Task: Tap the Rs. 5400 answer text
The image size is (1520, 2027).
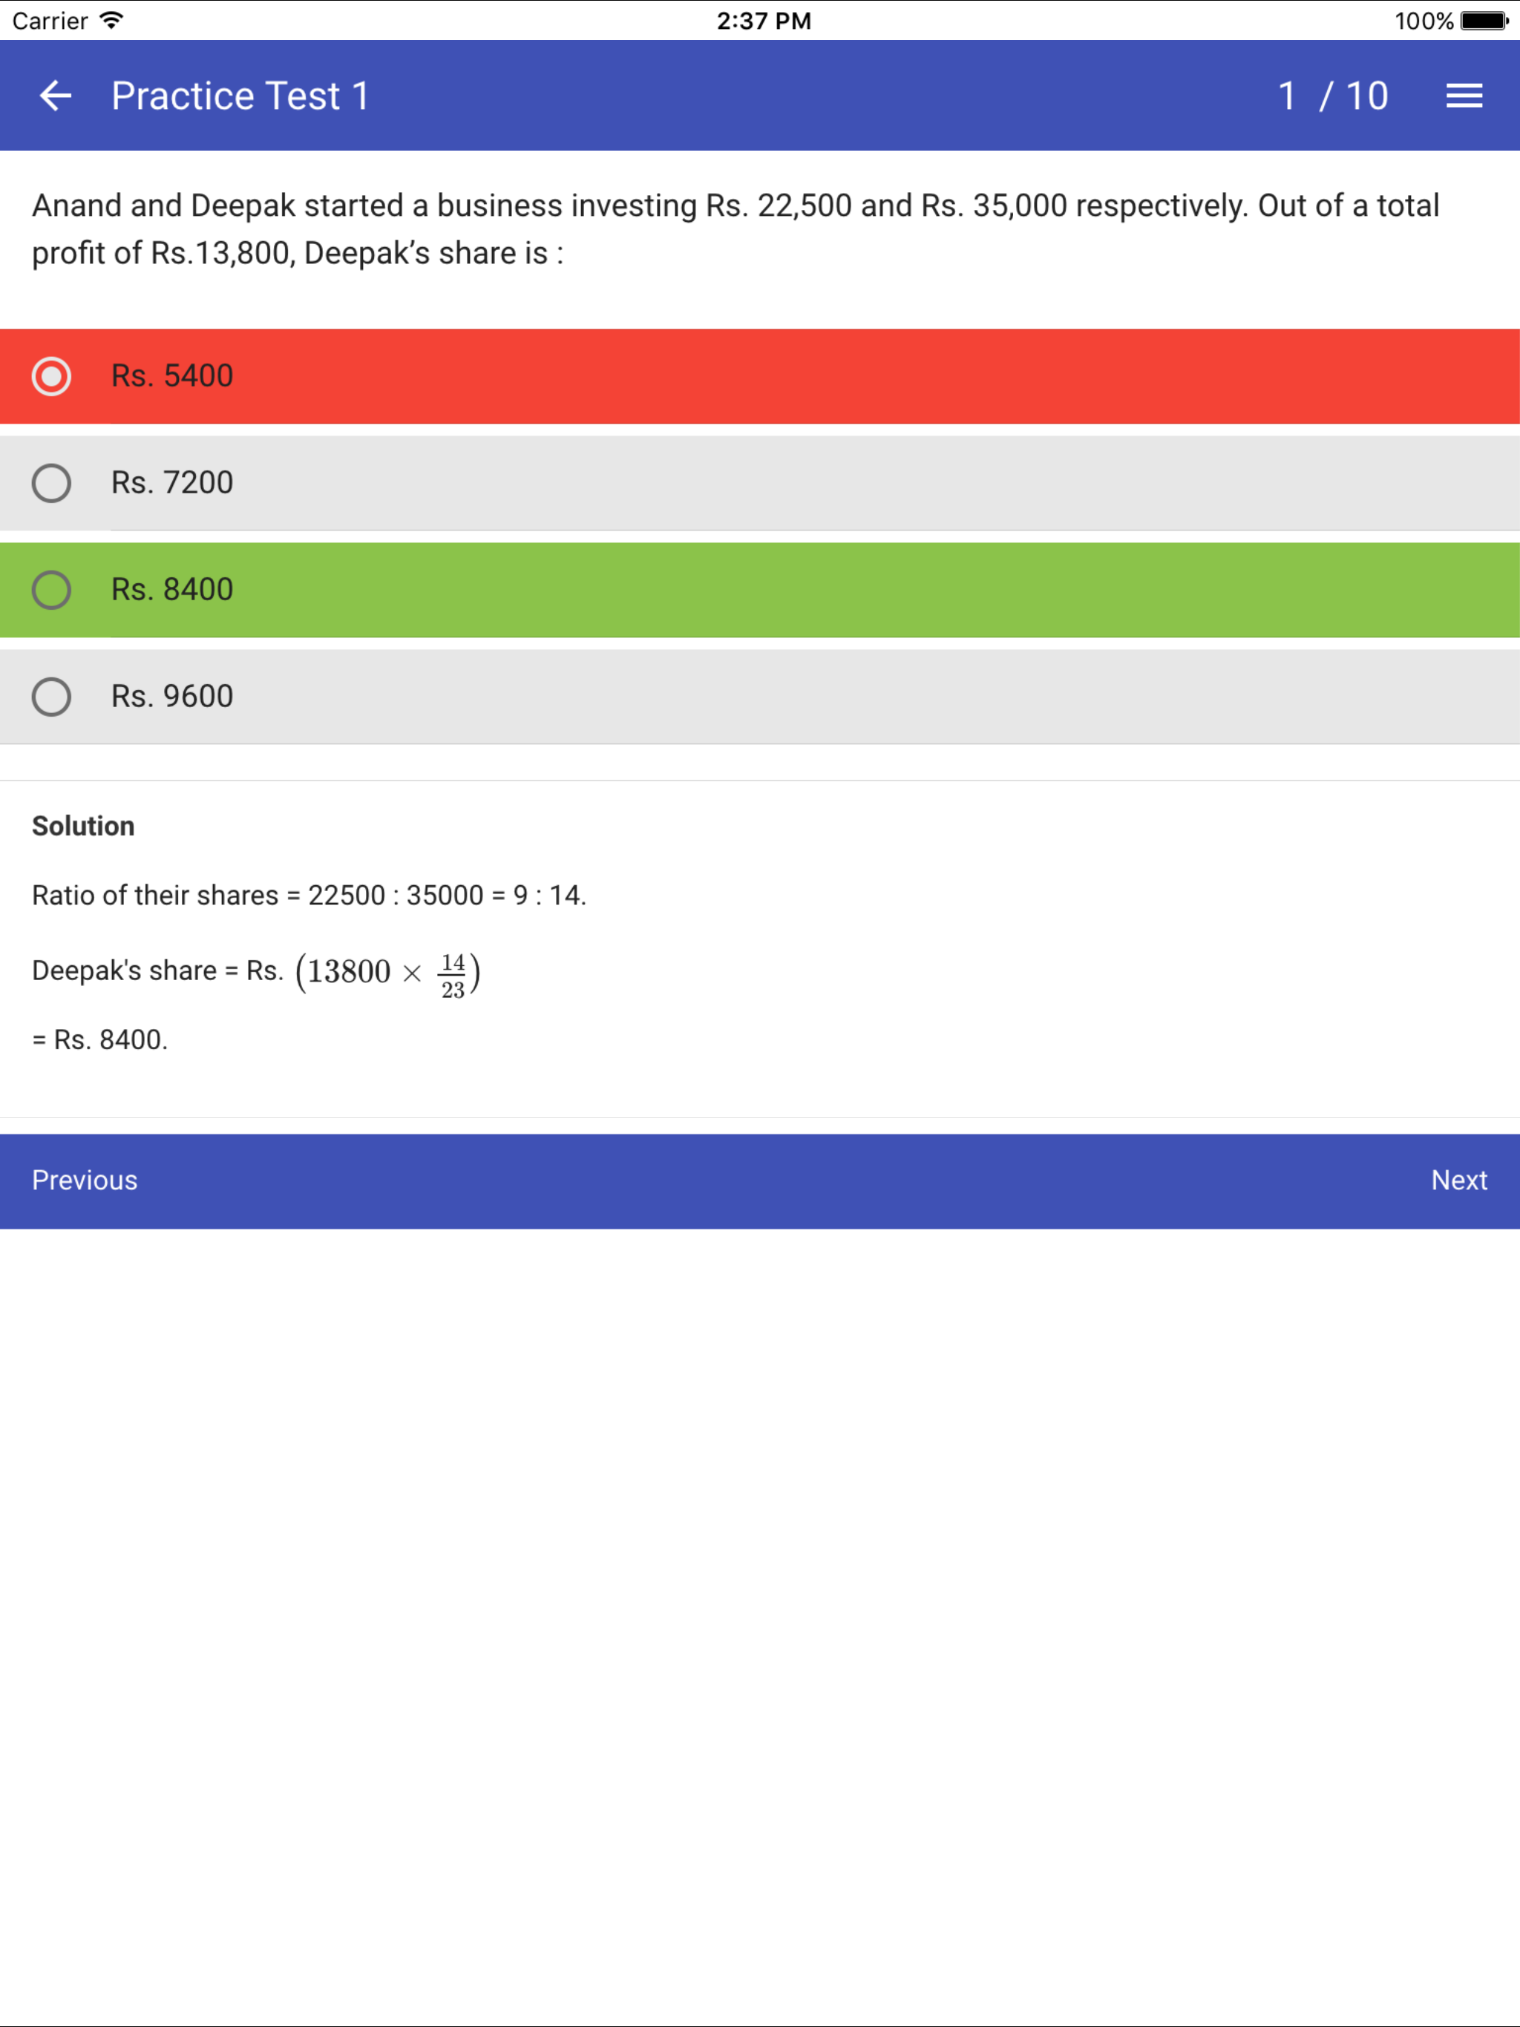Action: pos(172,375)
